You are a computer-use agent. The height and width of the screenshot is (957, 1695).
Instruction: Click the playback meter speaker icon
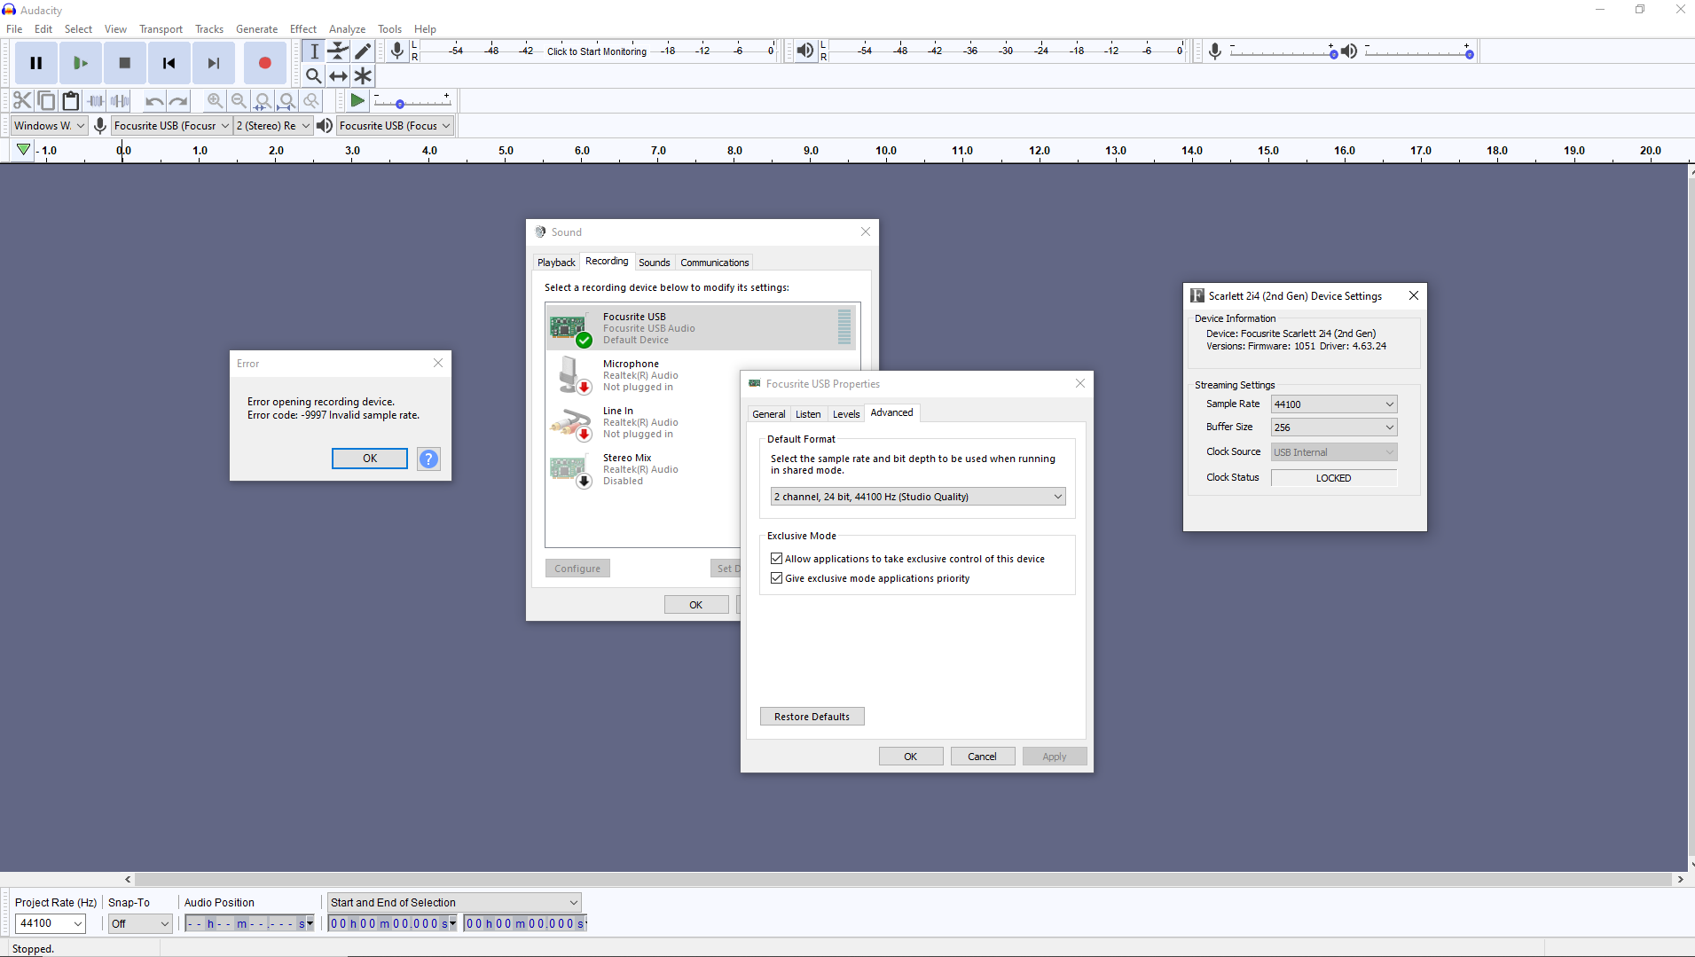pos(804,51)
